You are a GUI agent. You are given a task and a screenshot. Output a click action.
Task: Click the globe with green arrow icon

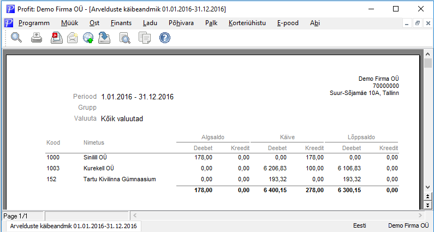coord(88,38)
